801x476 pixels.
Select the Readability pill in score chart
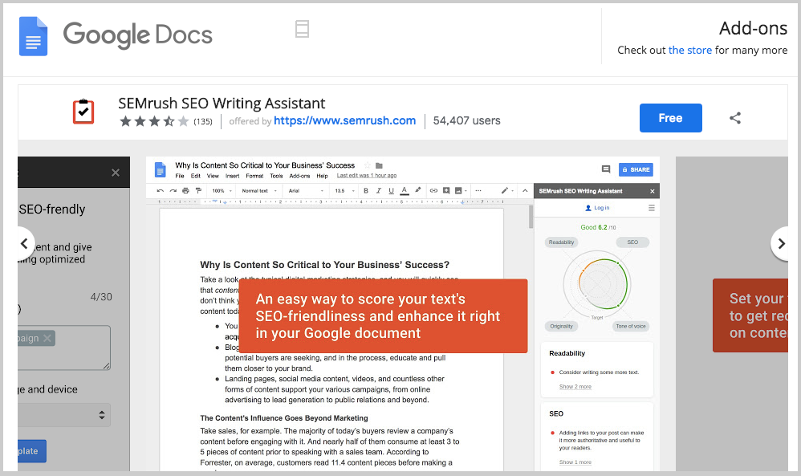(x=561, y=242)
